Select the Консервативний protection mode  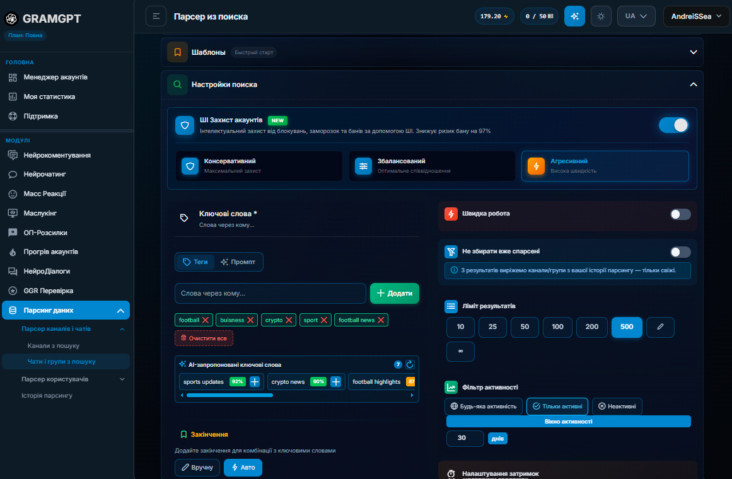click(x=259, y=166)
